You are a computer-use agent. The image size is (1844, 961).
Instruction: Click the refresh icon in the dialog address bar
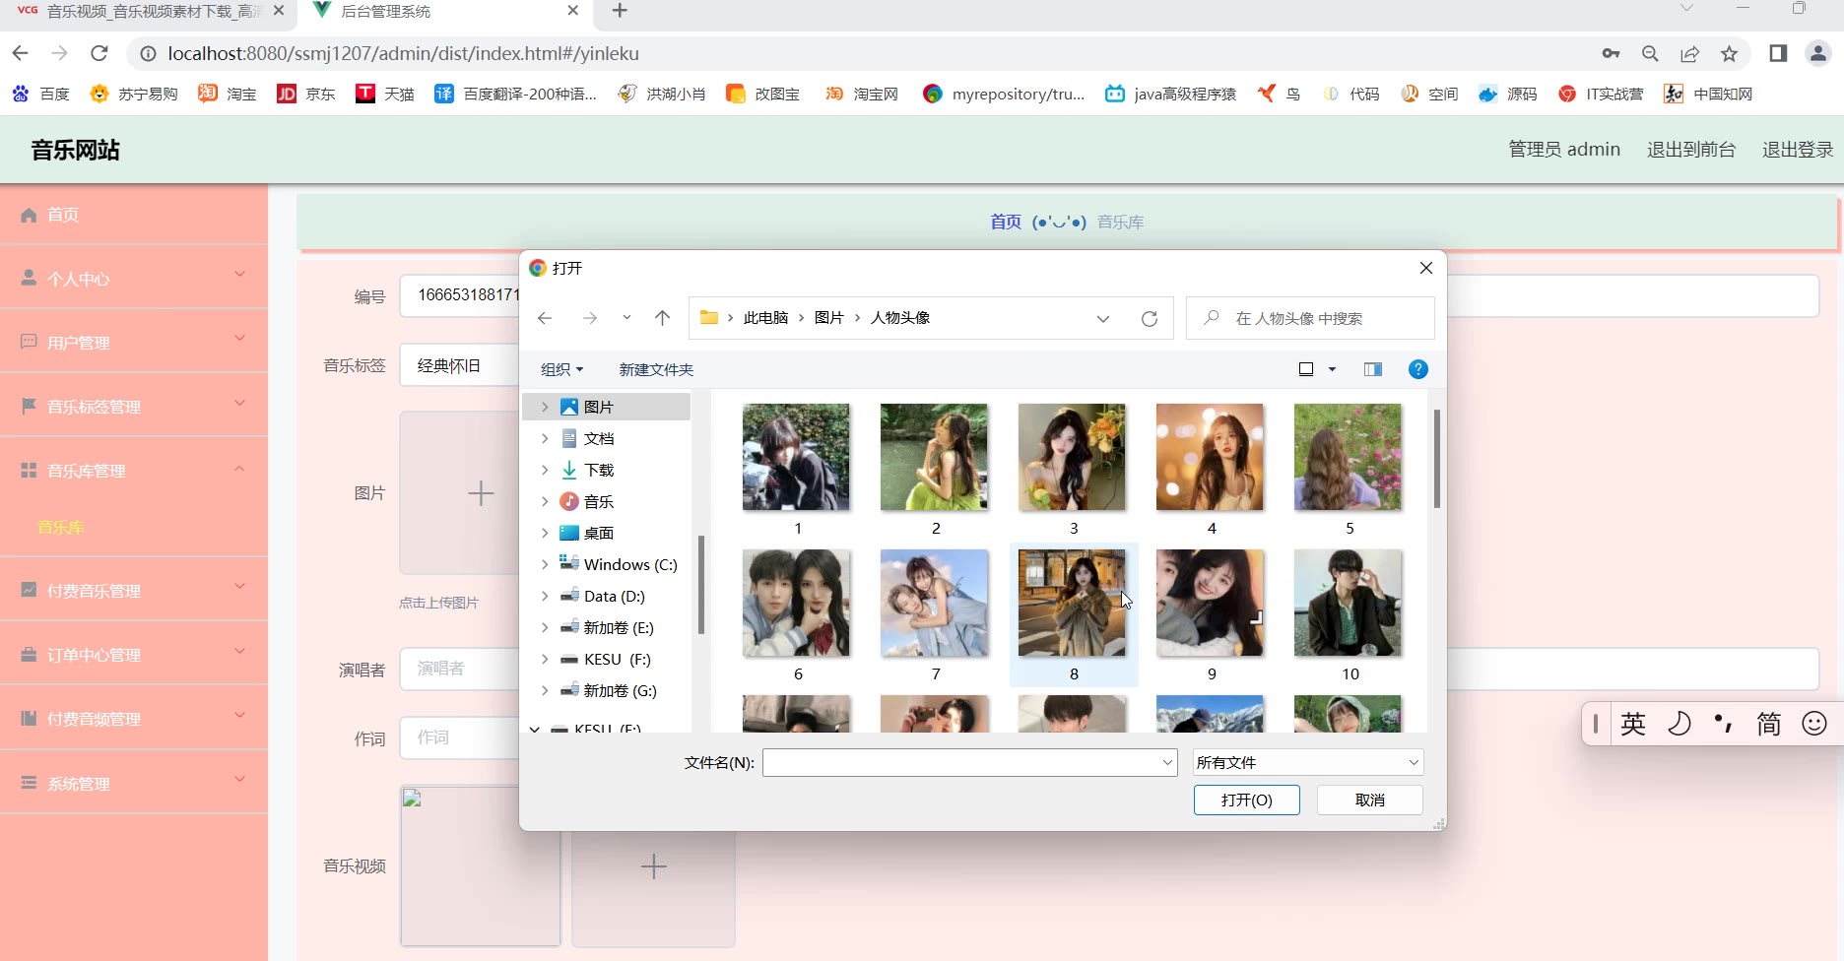[1149, 318]
